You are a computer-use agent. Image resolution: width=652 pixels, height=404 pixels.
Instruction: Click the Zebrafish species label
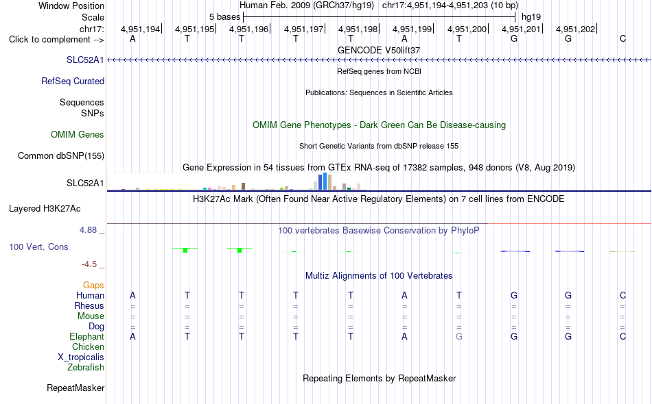pyautogui.click(x=86, y=367)
